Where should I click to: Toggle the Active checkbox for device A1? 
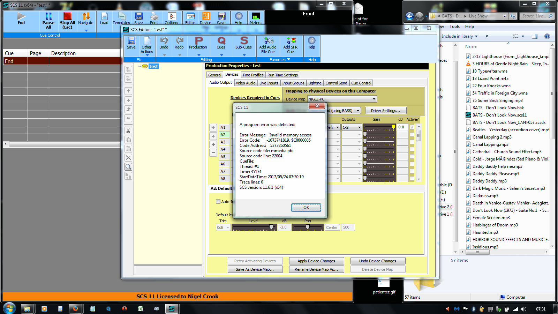click(x=412, y=127)
